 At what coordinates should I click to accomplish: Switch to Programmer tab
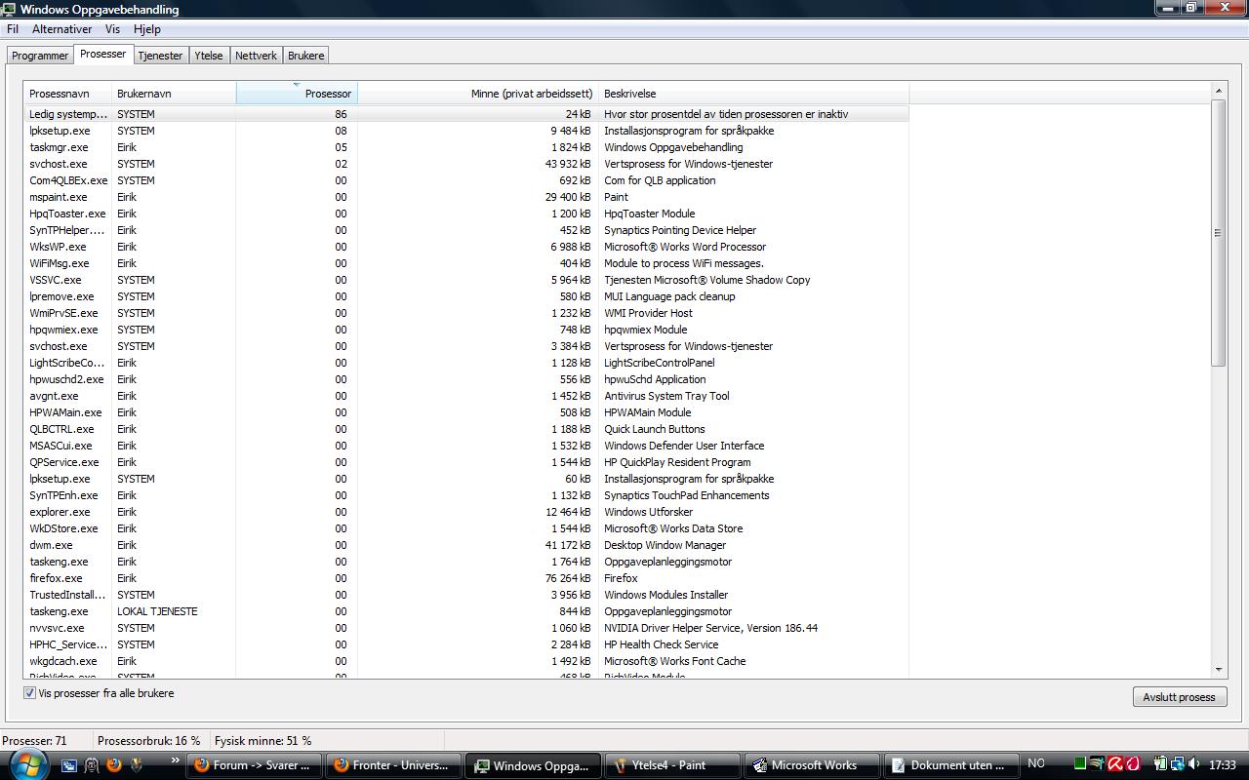tap(40, 56)
